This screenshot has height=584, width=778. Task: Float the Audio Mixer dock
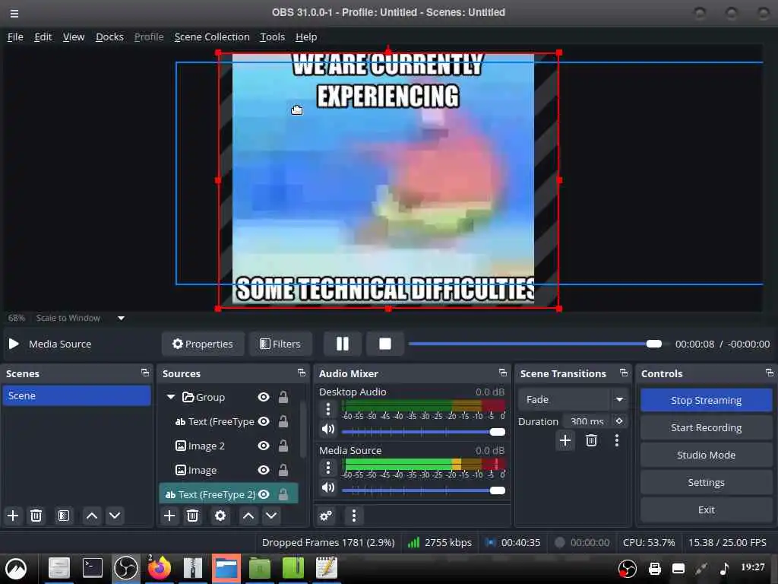(503, 373)
